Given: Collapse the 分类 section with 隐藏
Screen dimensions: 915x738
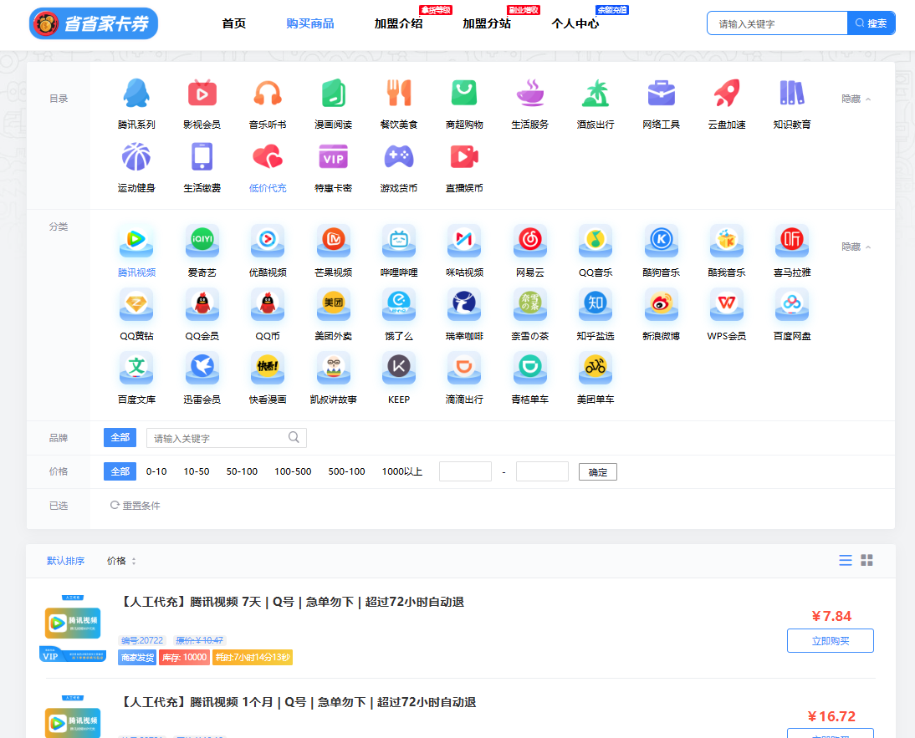Looking at the screenshot, I should tap(855, 247).
